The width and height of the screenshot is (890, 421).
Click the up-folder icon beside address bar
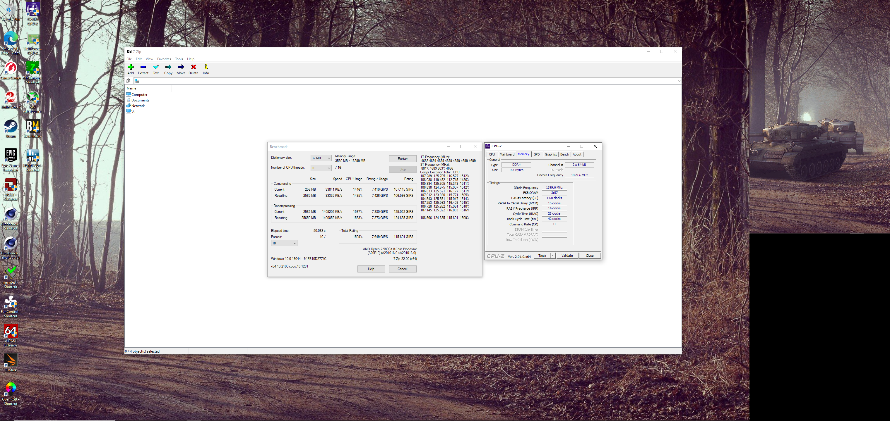(x=129, y=81)
